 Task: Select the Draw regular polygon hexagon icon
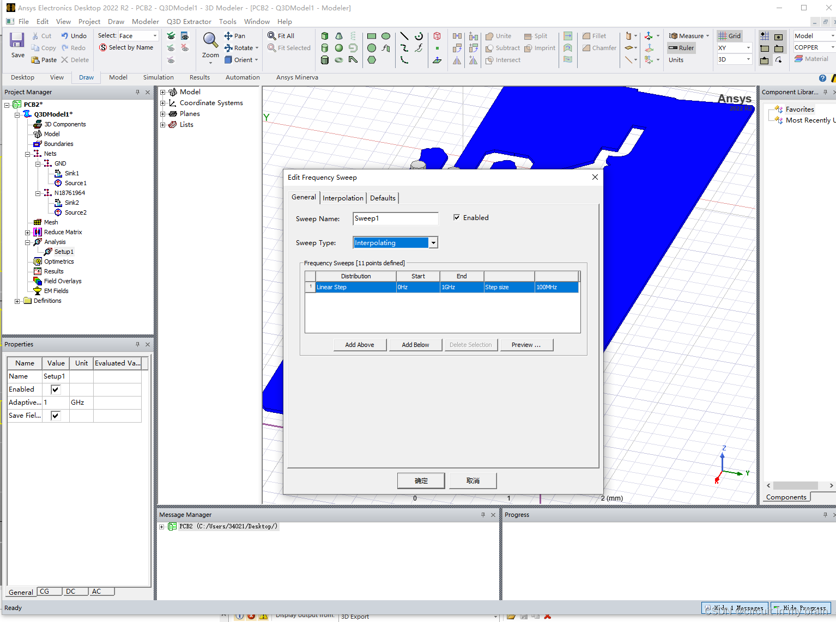point(372,60)
